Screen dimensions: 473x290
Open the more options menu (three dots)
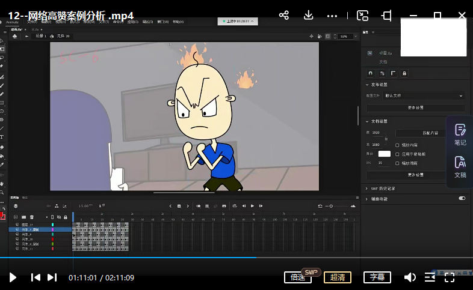[x=332, y=15]
